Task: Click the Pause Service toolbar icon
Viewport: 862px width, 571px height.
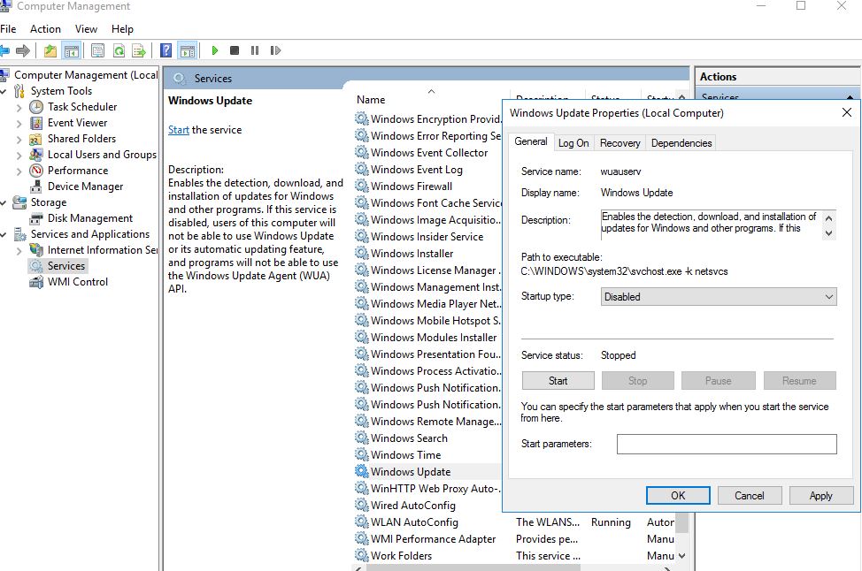Action: point(255,50)
